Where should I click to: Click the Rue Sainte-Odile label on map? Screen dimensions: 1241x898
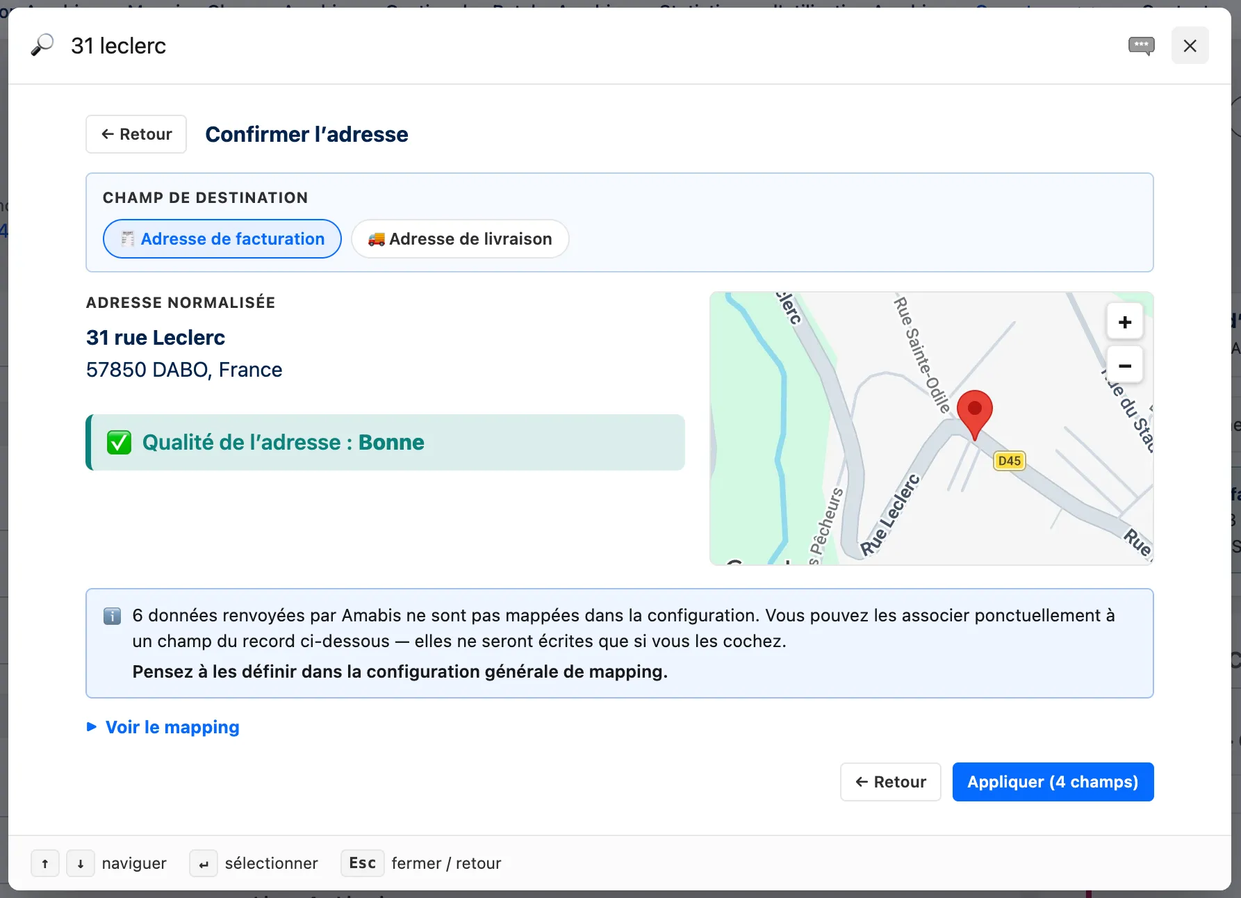coord(921,355)
